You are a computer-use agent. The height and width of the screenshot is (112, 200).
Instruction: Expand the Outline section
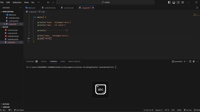click(x=6, y=104)
